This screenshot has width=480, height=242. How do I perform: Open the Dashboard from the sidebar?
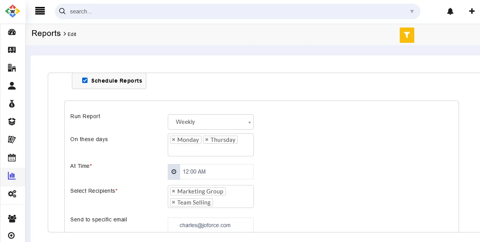tap(12, 32)
